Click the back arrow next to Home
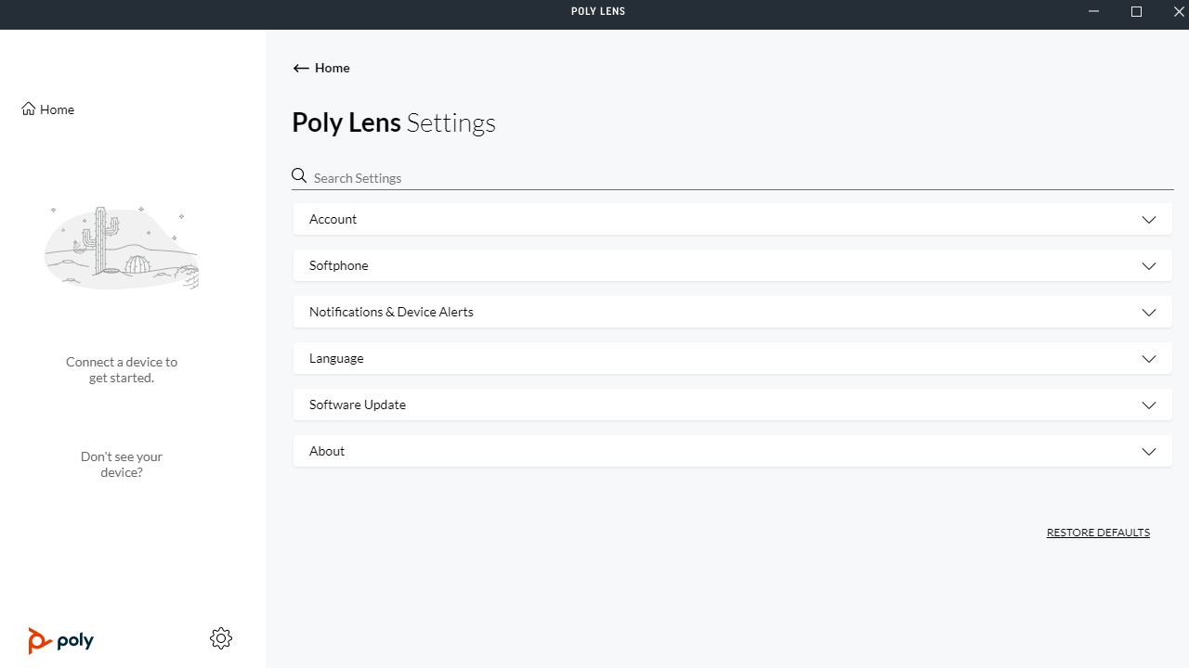Image resolution: width=1189 pixels, height=668 pixels. click(301, 68)
